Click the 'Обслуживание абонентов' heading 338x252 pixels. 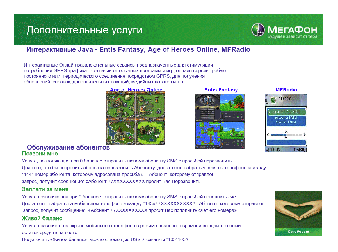tap(68, 147)
